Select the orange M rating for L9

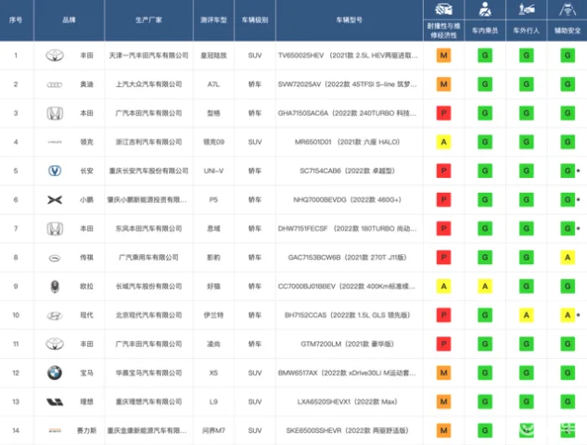click(443, 401)
